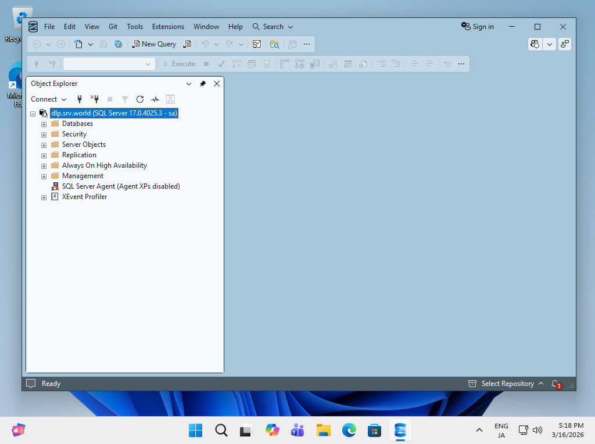Click the Filter funnel icon in Object Explorer
The width and height of the screenshot is (595, 444).
pos(125,99)
